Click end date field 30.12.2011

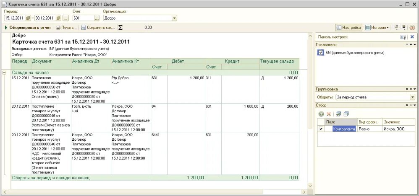(x=45, y=18)
